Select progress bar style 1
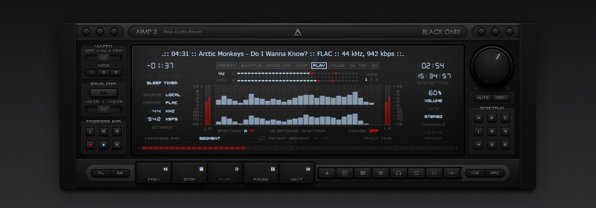The height and width of the screenshot is (208, 596). point(90,131)
